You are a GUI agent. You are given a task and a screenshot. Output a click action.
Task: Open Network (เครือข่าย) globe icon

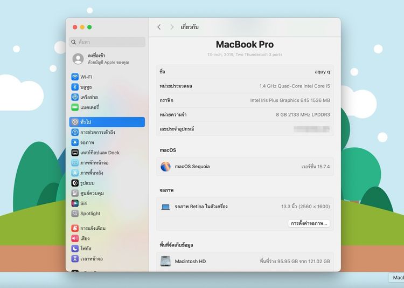point(75,97)
